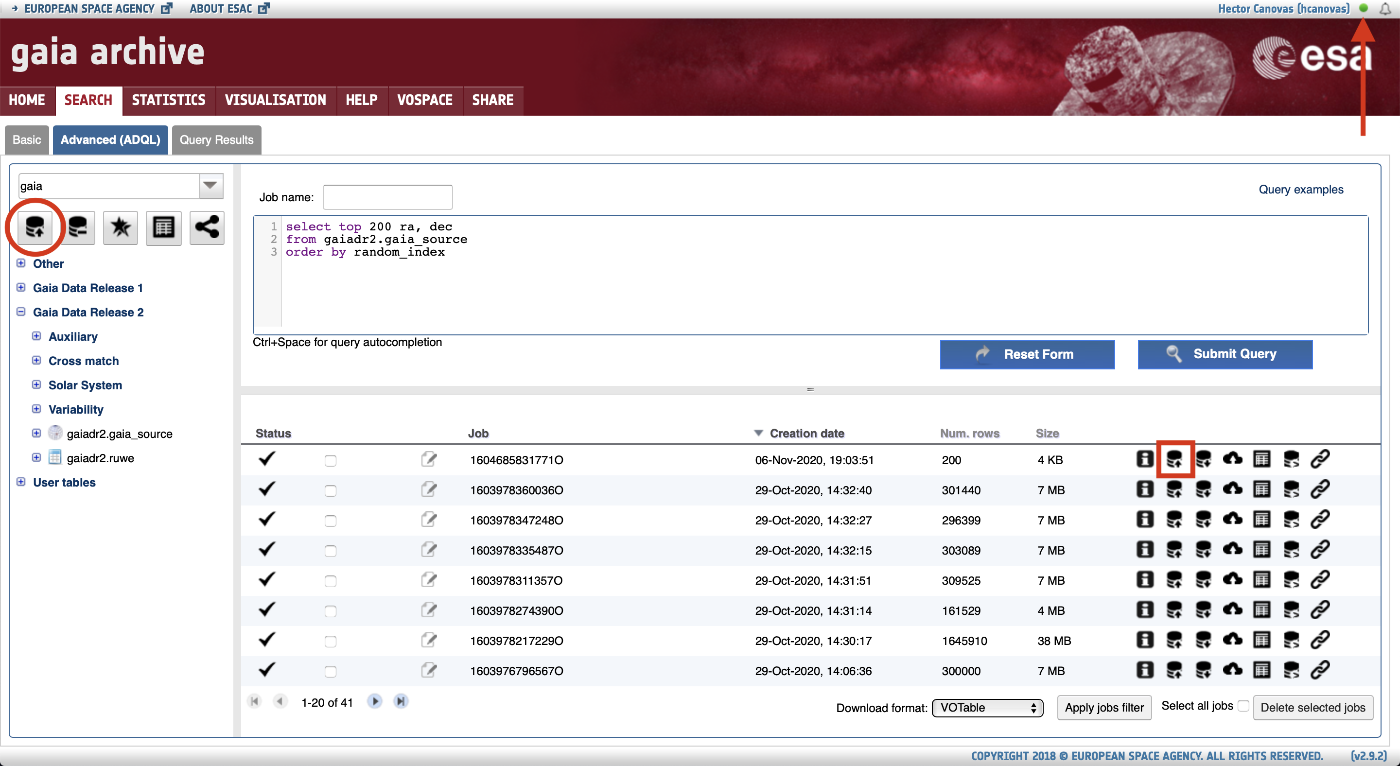
Task: Click Apply jobs filter button
Action: tap(1104, 707)
